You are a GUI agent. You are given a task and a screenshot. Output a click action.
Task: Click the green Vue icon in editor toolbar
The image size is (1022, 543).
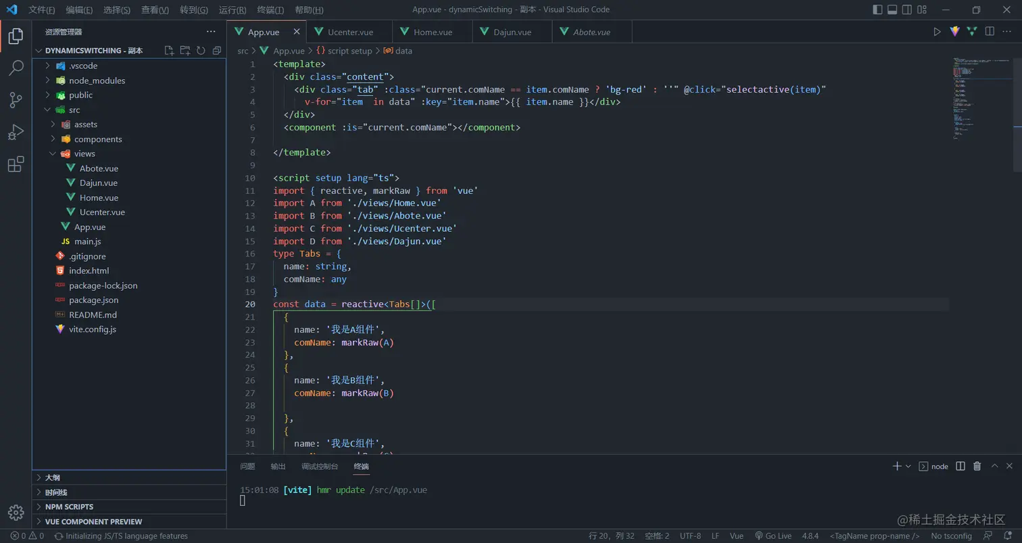coord(972,32)
